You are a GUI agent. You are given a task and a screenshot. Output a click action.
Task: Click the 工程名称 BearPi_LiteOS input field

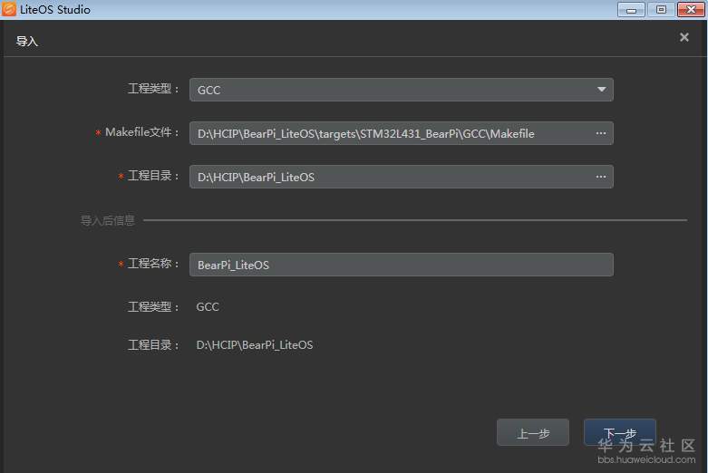pyautogui.click(x=401, y=265)
